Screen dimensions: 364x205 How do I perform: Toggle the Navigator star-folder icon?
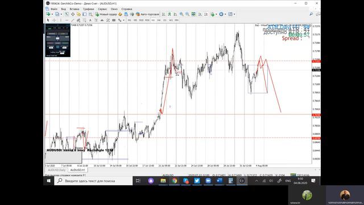pyautogui.click(x=78, y=14)
